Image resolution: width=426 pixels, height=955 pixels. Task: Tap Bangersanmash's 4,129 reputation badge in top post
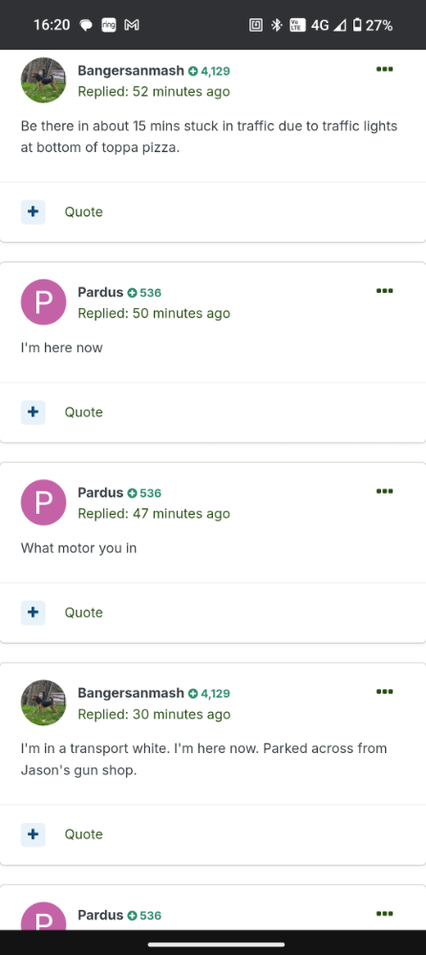click(209, 71)
